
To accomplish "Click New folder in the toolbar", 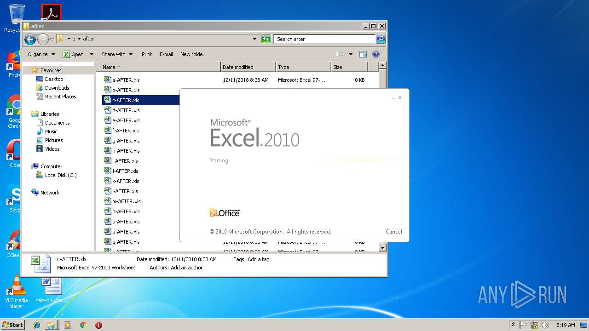I will [x=192, y=54].
